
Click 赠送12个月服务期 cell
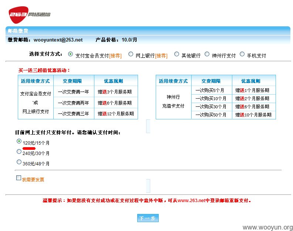click(116, 113)
